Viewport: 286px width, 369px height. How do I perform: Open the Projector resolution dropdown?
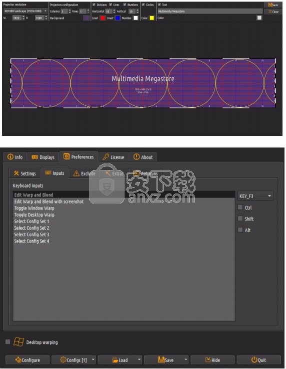click(25, 11)
